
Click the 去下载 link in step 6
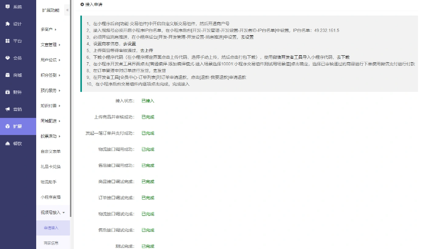click(x=343, y=57)
